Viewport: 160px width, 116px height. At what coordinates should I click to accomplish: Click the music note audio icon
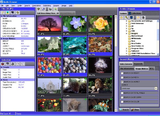[x=44, y=9]
